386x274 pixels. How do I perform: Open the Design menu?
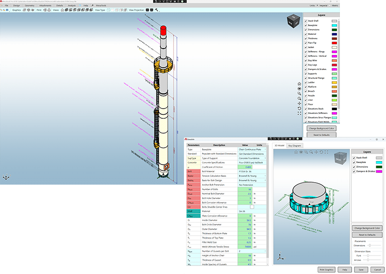click(17, 5)
